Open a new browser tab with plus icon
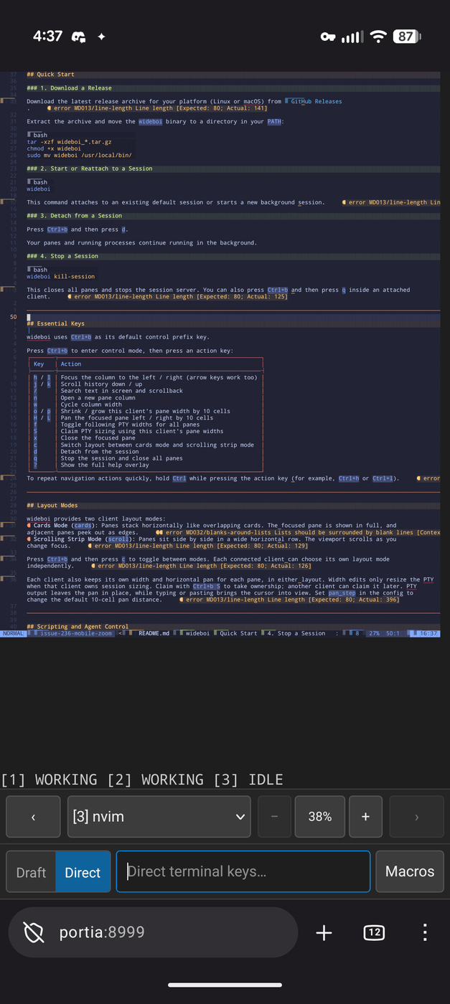This screenshot has width=450, height=1004. click(324, 932)
